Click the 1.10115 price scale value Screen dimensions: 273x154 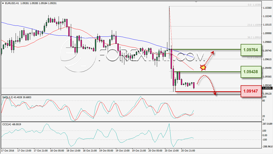pos(267,25)
